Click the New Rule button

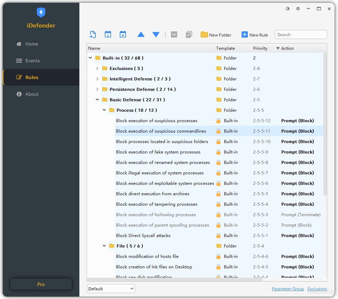point(255,35)
